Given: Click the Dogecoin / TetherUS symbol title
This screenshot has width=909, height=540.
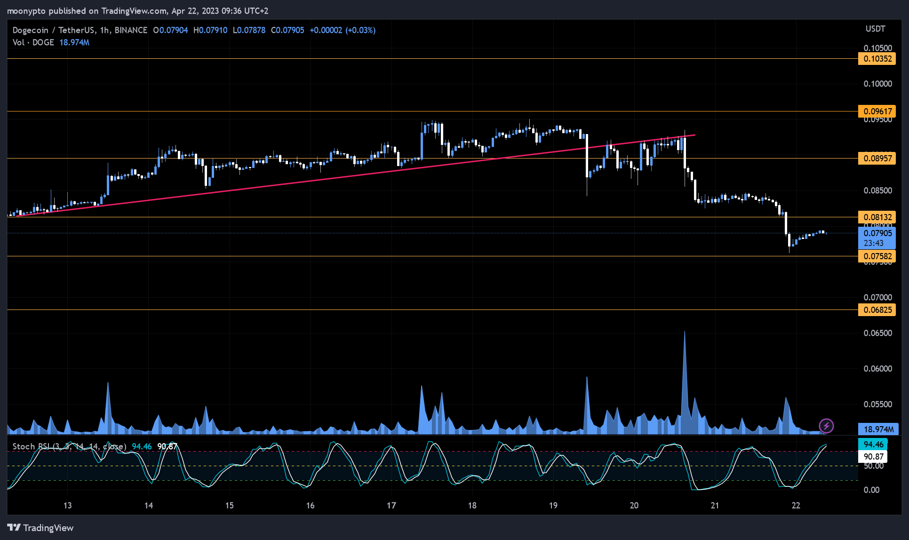Looking at the screenshot, I should (80, 30).
